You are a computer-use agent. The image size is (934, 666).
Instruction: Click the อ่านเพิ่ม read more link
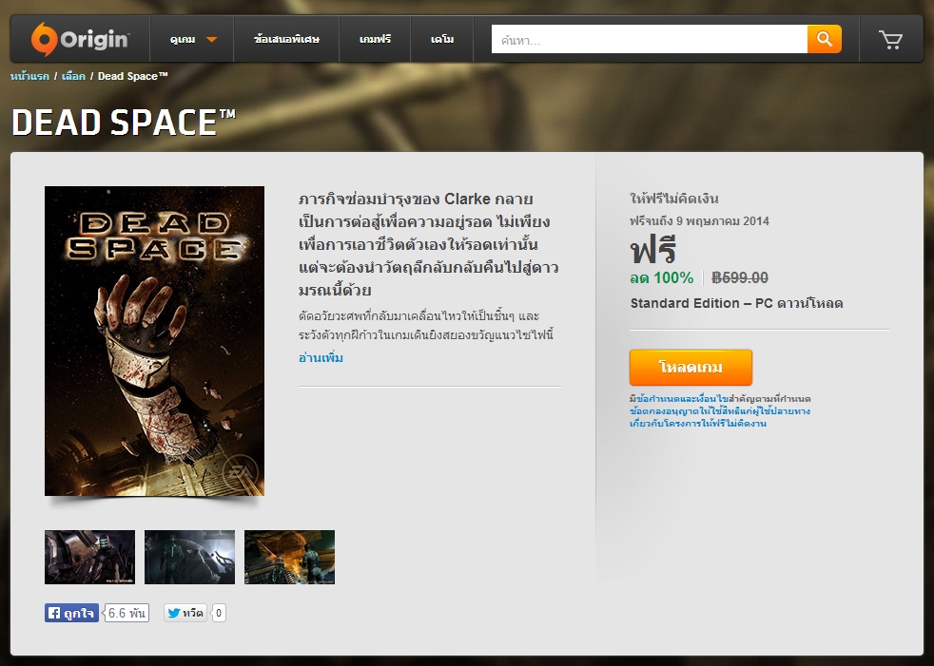(x=321, y=357)
